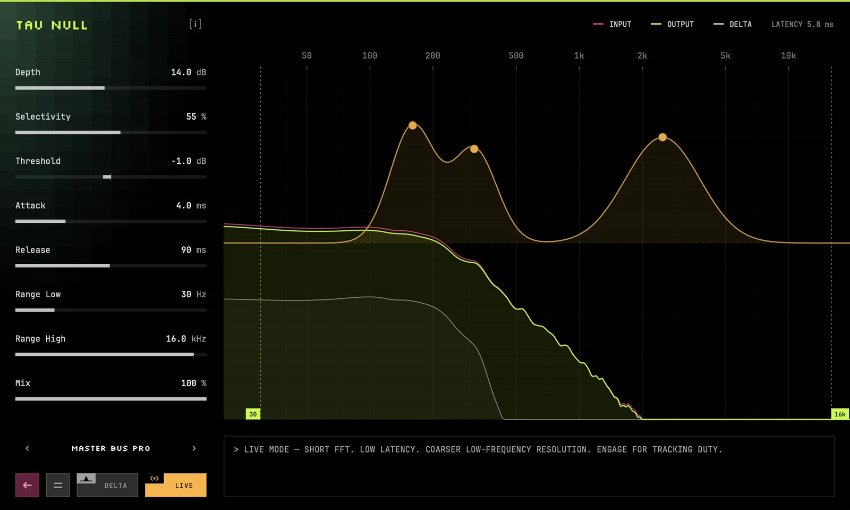Click the Range Low slider track
Screen dimensions: 850x510
111,310
